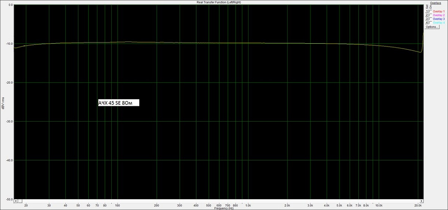Select the magenta Overlay 2 label
This screenshot has width=448, height=210.
[x=439, y=15]
